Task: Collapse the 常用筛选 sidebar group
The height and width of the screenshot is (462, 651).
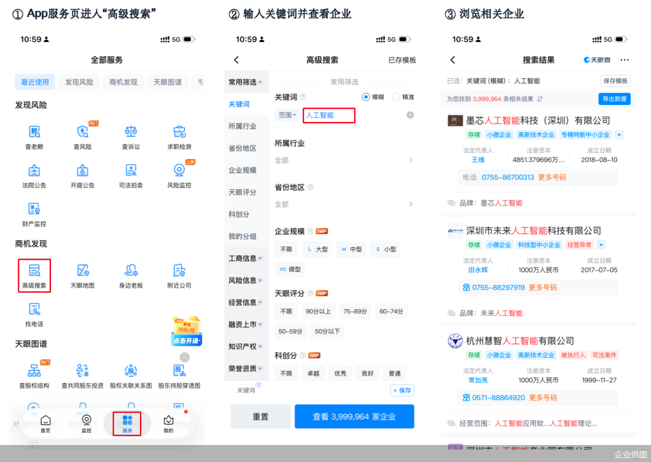Action: tap(246, 82)
